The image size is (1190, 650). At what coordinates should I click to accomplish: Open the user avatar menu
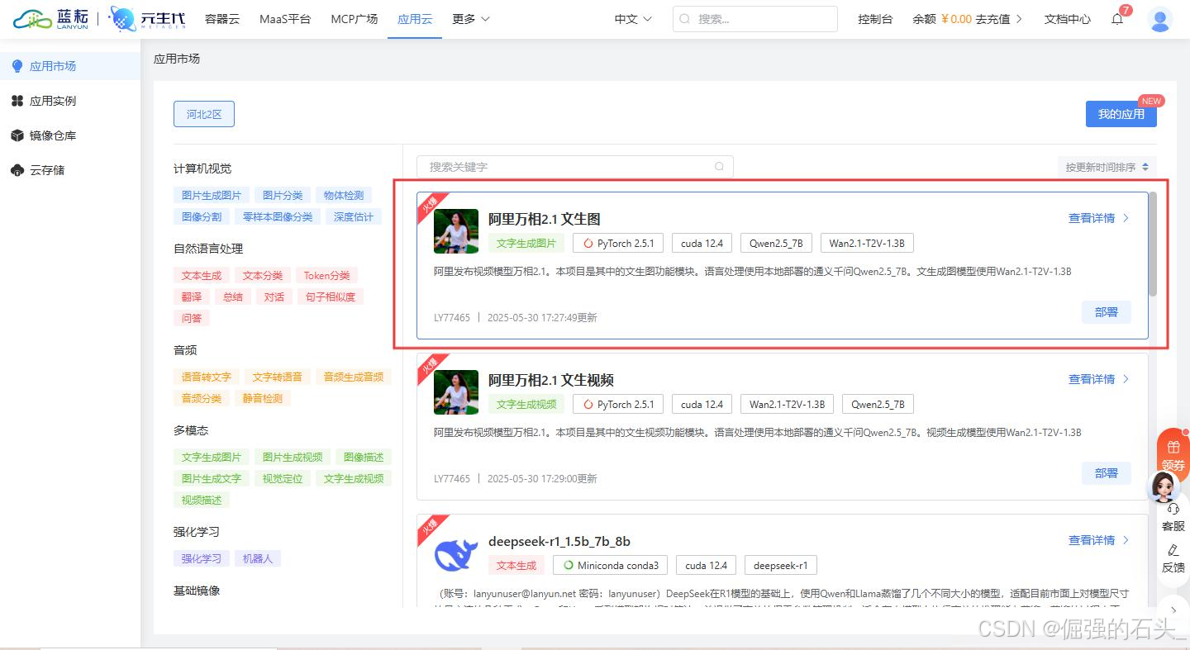(1160, 19)
